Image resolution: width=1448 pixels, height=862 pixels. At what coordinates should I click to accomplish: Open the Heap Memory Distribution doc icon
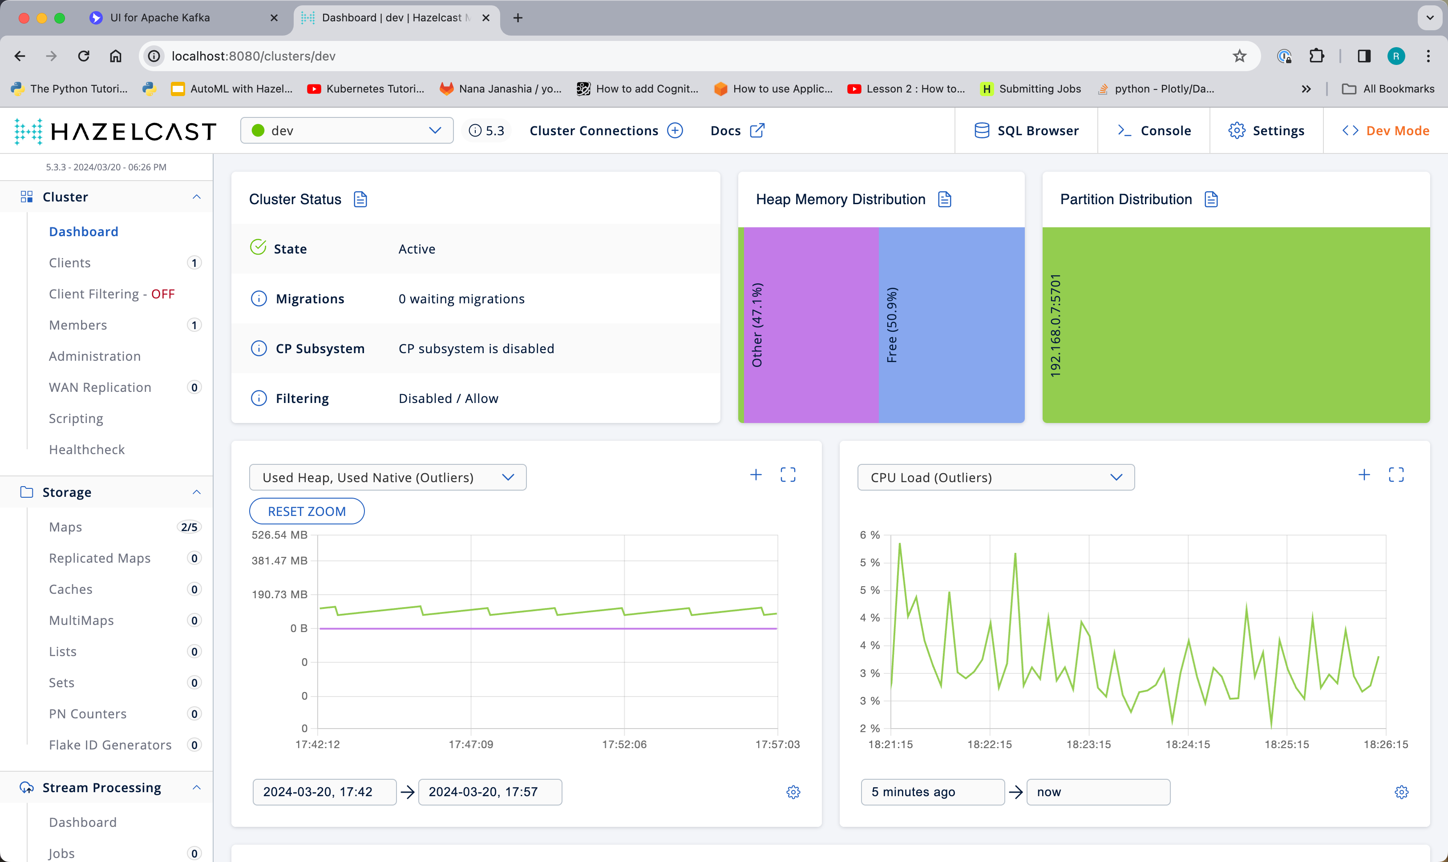pos(945,199)
